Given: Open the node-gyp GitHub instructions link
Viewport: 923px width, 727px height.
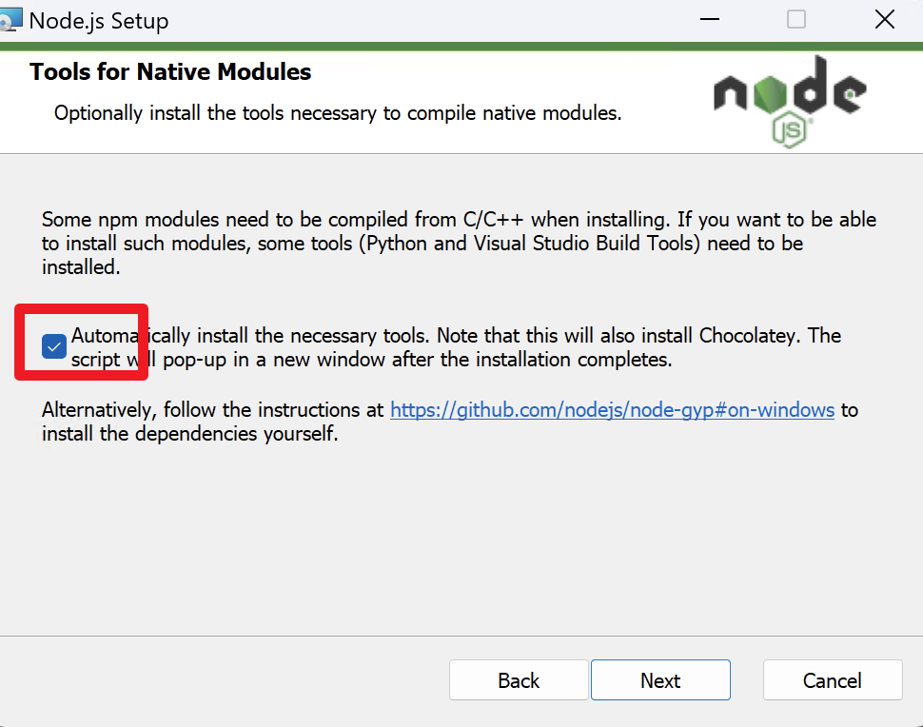Looking at the screenshot, I should pyautogui.click(x=612, y=410).
